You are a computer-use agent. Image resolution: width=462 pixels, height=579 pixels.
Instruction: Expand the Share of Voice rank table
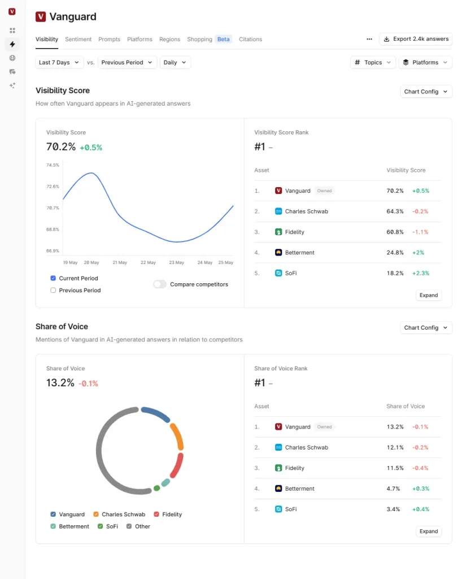coord(429,531)
